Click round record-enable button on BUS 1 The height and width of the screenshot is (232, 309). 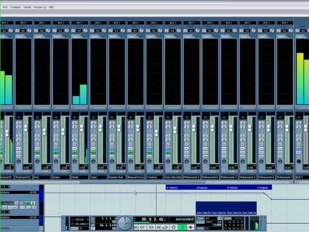click(299, 161)
